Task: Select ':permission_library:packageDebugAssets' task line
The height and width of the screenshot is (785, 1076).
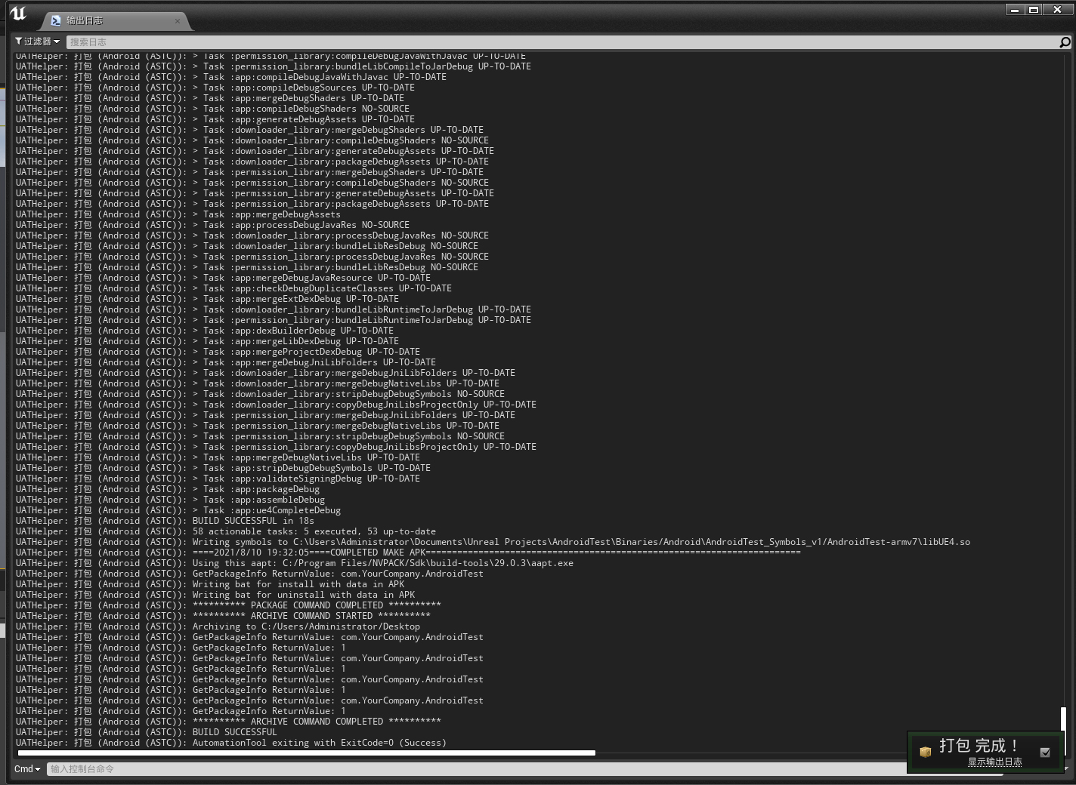Action: pyautogui.click(x=252, y=204)
